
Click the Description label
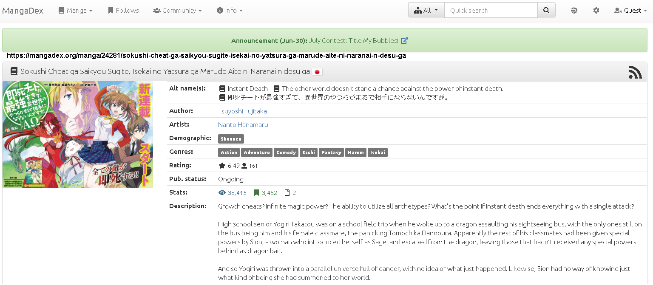188,206
